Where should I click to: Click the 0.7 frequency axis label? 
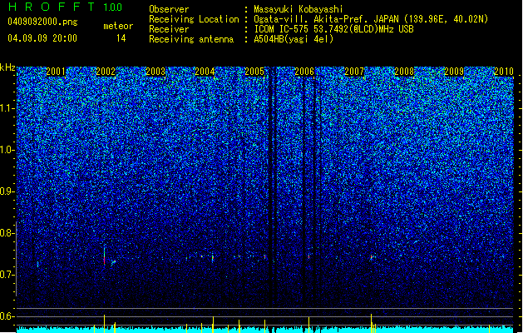pos(7,275)
